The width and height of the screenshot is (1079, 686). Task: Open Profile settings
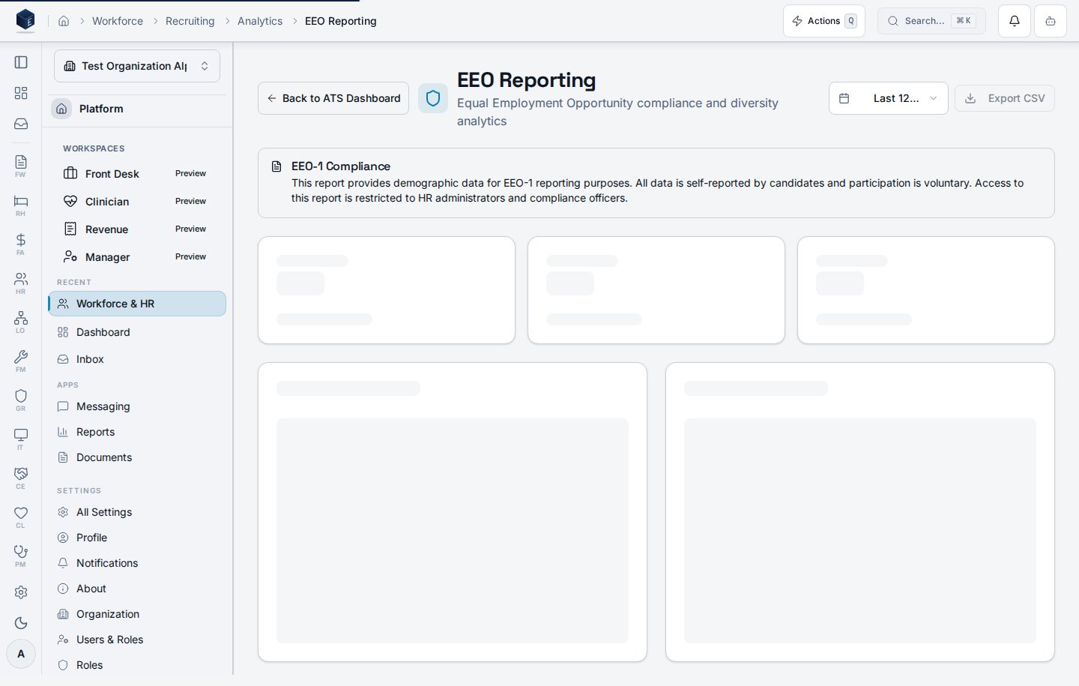click(x=137, y=538)
